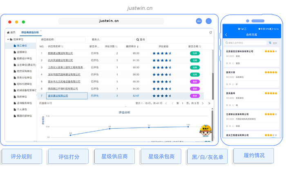Select 物资采购单位 in sidebar tree
Viewport: 286px width, 185px height.
coord(23,71)
